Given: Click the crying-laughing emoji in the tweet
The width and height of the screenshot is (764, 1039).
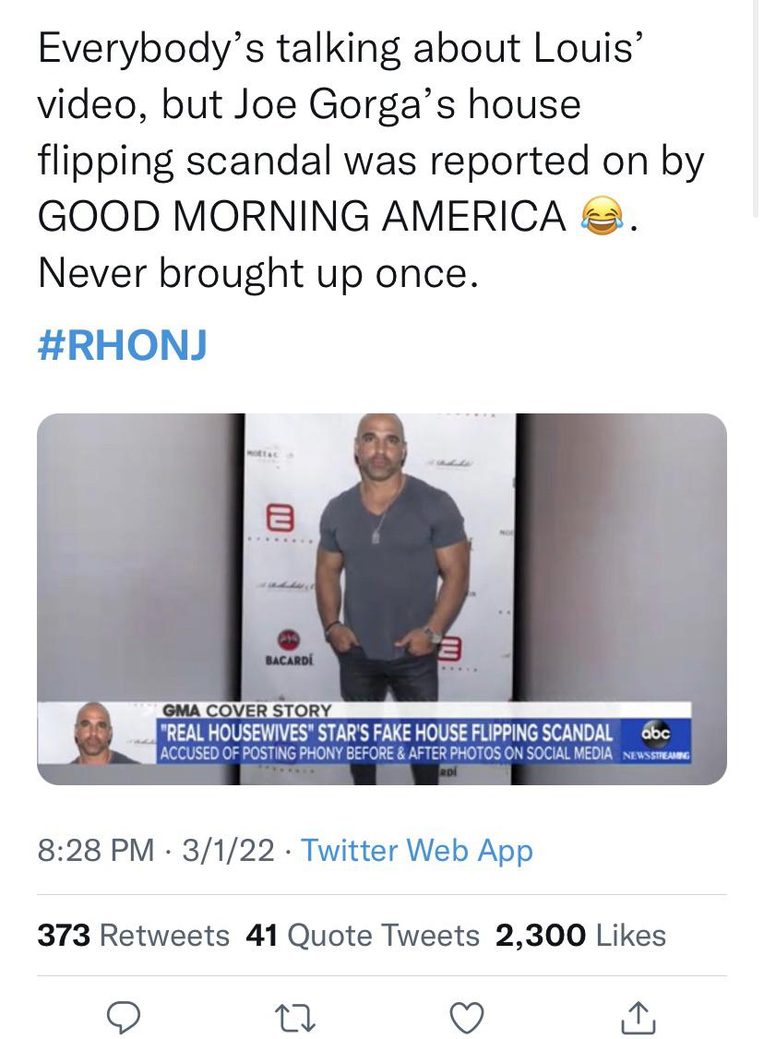Looking at the screenshot, I should coord(600,217).
